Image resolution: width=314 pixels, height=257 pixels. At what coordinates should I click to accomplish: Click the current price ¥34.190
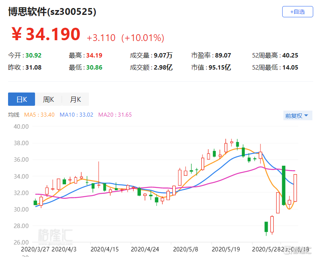tap(46, 34)
